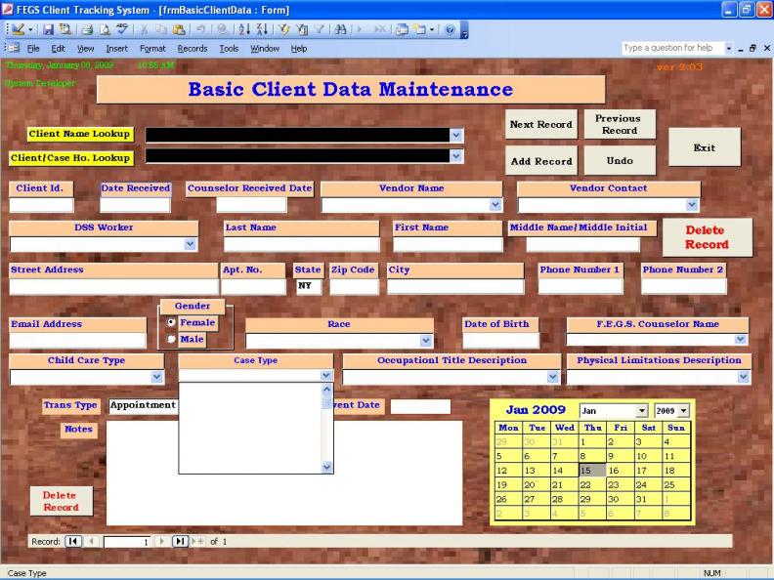Open the Vendor Contact dropdown

coord(692,205)
